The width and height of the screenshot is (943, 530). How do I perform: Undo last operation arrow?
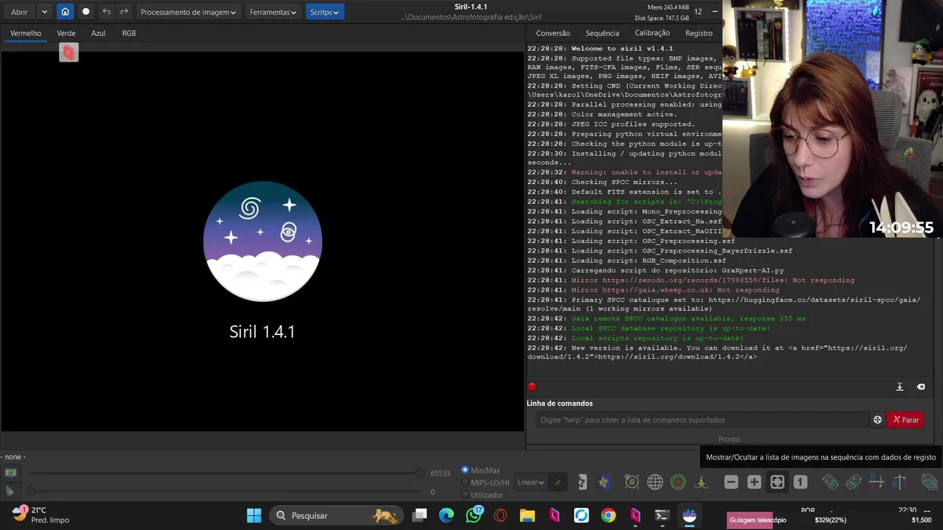coord(106,12)
